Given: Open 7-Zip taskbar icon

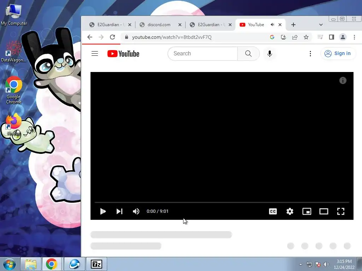Looking at the screenshot, I should pos(97,264).
